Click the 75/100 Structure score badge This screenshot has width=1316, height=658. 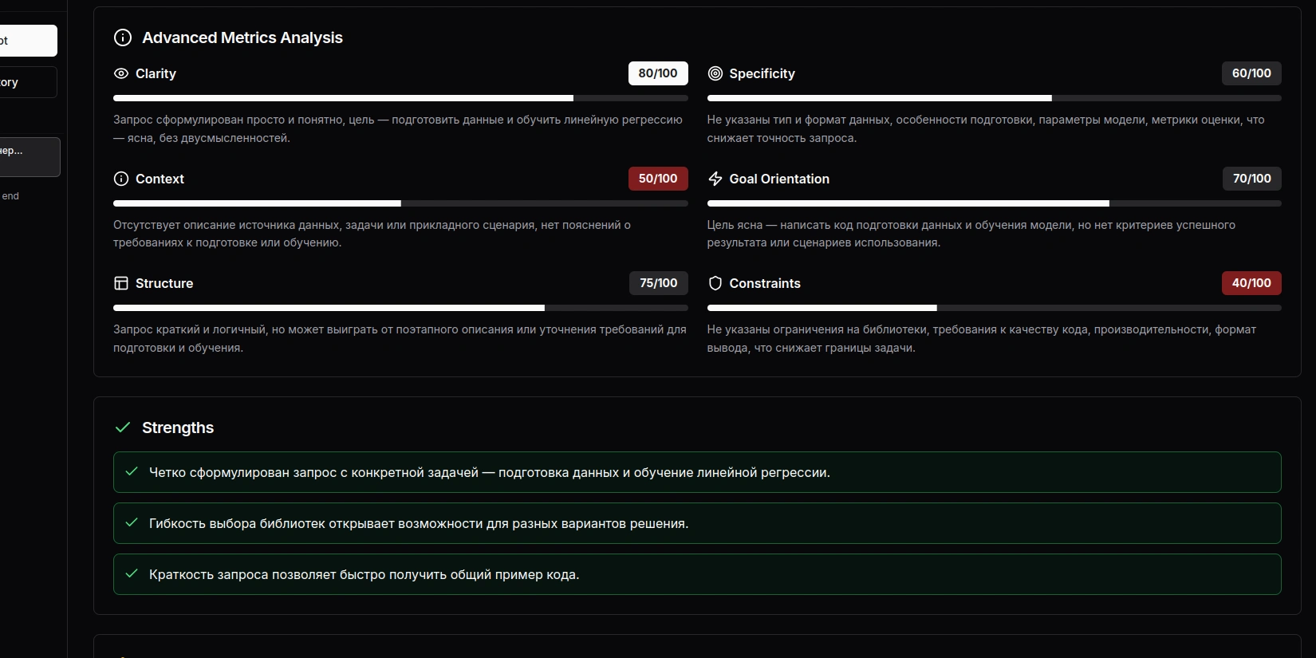click(x=659, y=283)
